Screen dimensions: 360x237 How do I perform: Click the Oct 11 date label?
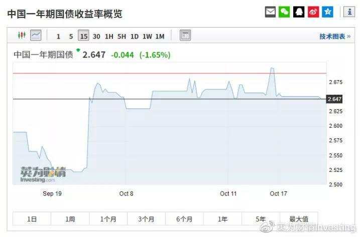tap(228, 194)
